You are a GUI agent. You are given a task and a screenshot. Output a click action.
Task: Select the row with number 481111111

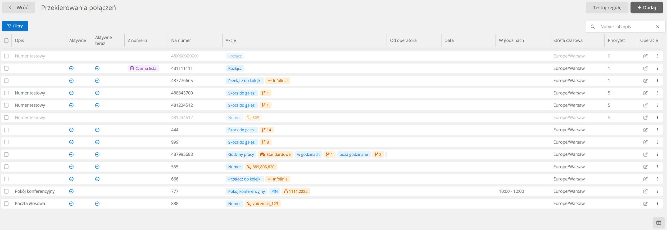pyautogui.click(x=6, y=68)
